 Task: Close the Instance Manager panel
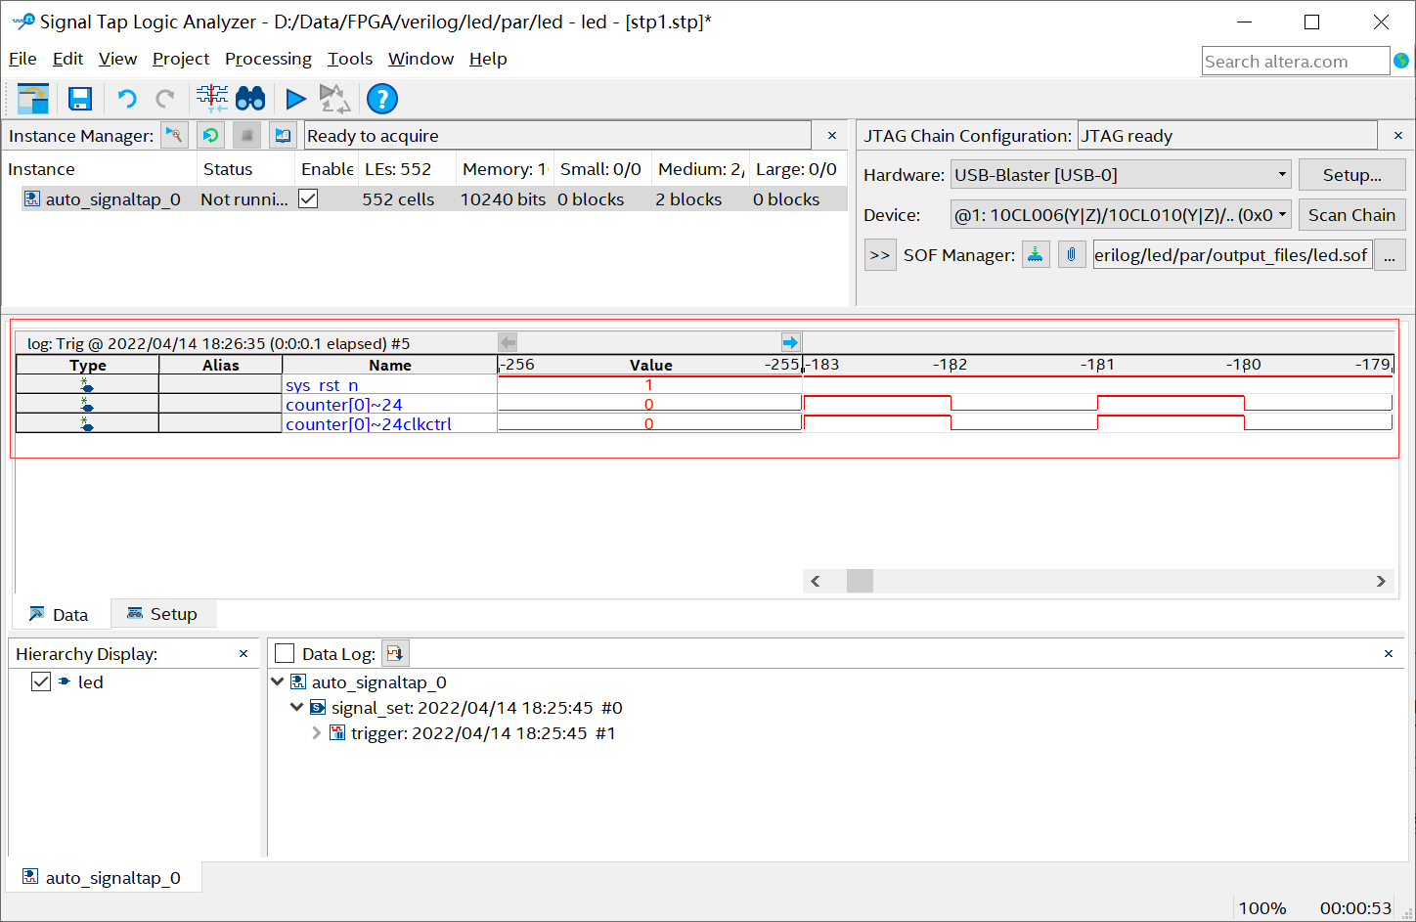832,136
